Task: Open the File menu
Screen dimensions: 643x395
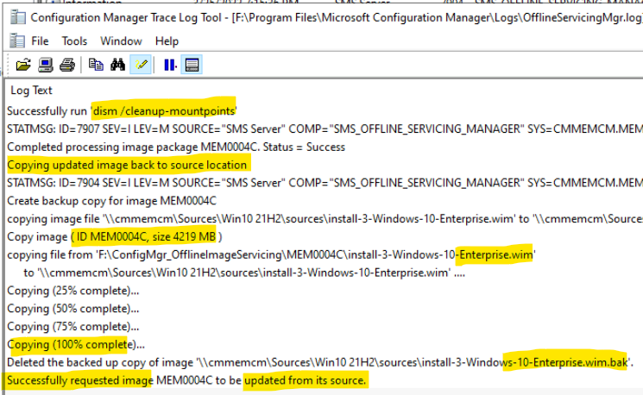Action: tap(40, 41)
